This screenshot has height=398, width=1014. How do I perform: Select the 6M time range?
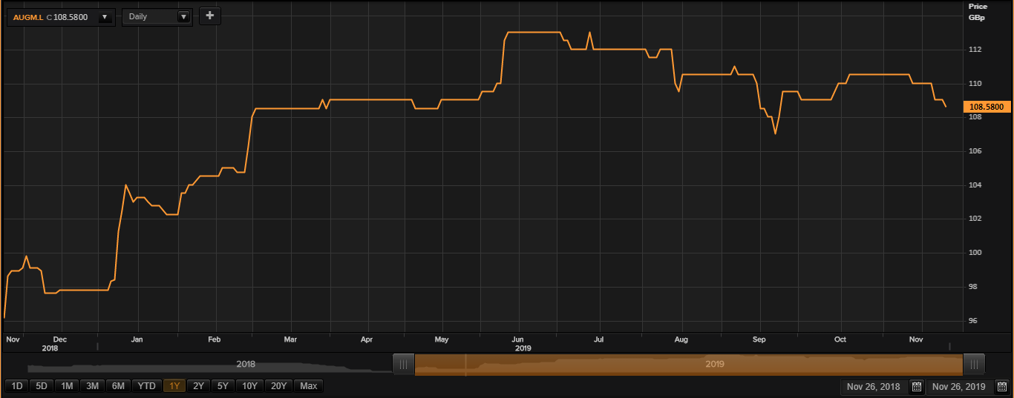(x=119, y=386)
